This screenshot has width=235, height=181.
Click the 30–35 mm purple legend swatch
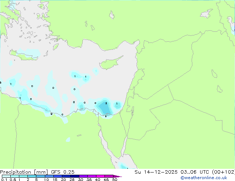[x=83, y=176]
